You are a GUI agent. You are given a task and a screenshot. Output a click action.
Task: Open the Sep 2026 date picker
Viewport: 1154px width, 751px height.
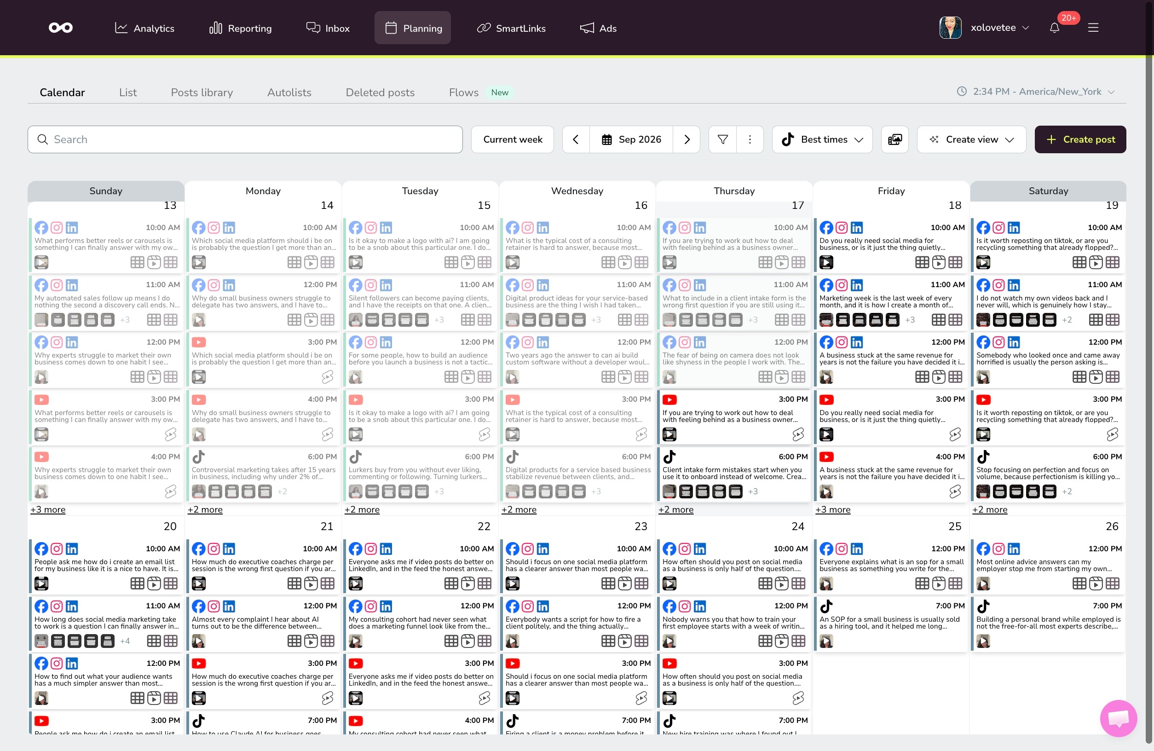(631, 139)
